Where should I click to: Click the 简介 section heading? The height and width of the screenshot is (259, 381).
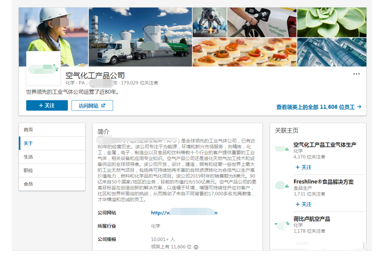coord(103,132)
